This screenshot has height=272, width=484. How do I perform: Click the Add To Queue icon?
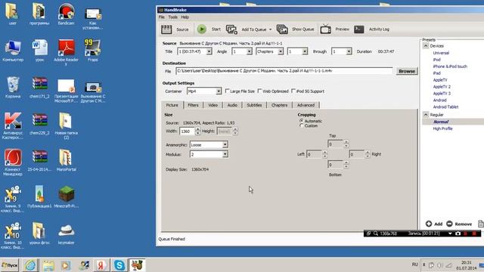(x=231, y=29)
